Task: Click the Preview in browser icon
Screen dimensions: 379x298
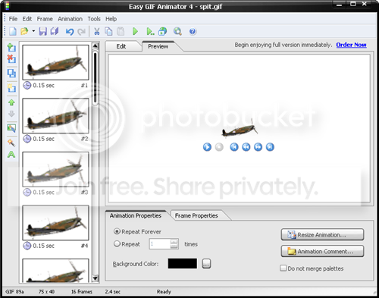Action: tap(162, 31)
